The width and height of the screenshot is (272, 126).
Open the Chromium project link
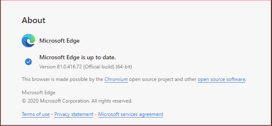pos(116,79)
